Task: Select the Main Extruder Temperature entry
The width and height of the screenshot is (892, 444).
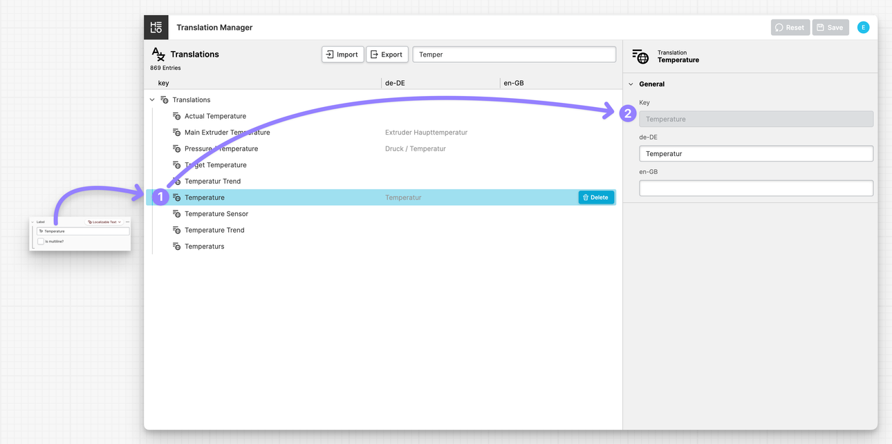Action: [227, 133]
